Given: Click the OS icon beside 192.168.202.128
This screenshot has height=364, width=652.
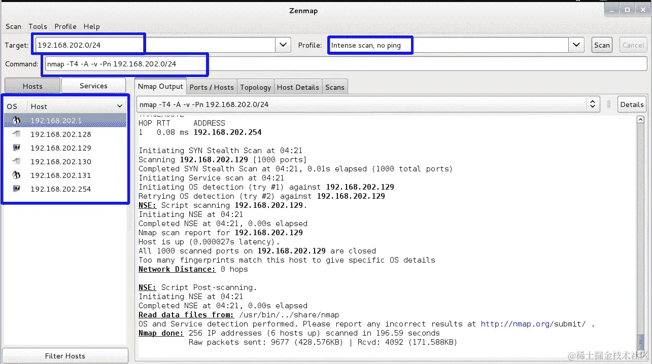Looking at the screenshot, I should [x=16, y=134].
